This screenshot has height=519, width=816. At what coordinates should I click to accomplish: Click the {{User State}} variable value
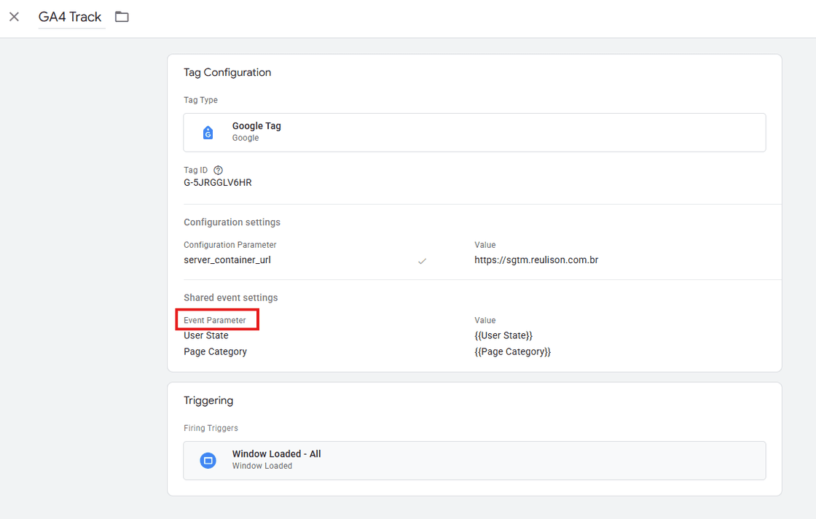[x=503, y=335]
